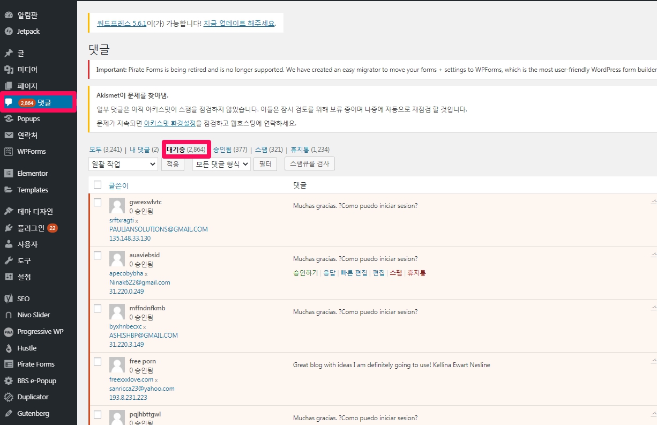Open Tools via the wrench icon
657x425 pixels.
pyautogui.click(x=9, y=260)
